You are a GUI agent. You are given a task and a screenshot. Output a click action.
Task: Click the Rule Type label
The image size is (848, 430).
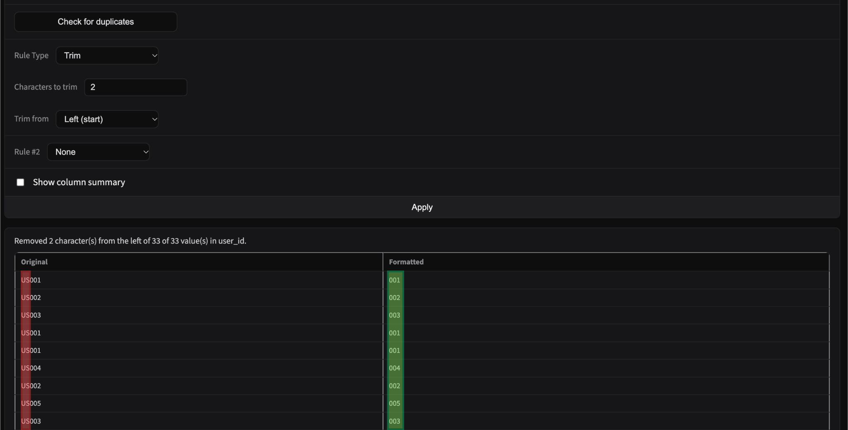pyautogui.click(x=31, y=55)
